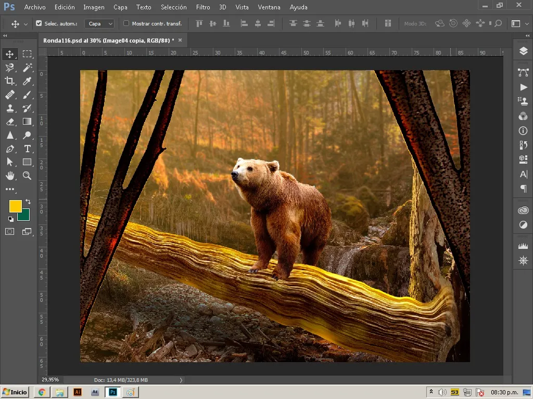Viewport: 533px width, 399px height.
Task: Open the Histogram panel icon
Action: pyautogui.click(x=523, y=246)
